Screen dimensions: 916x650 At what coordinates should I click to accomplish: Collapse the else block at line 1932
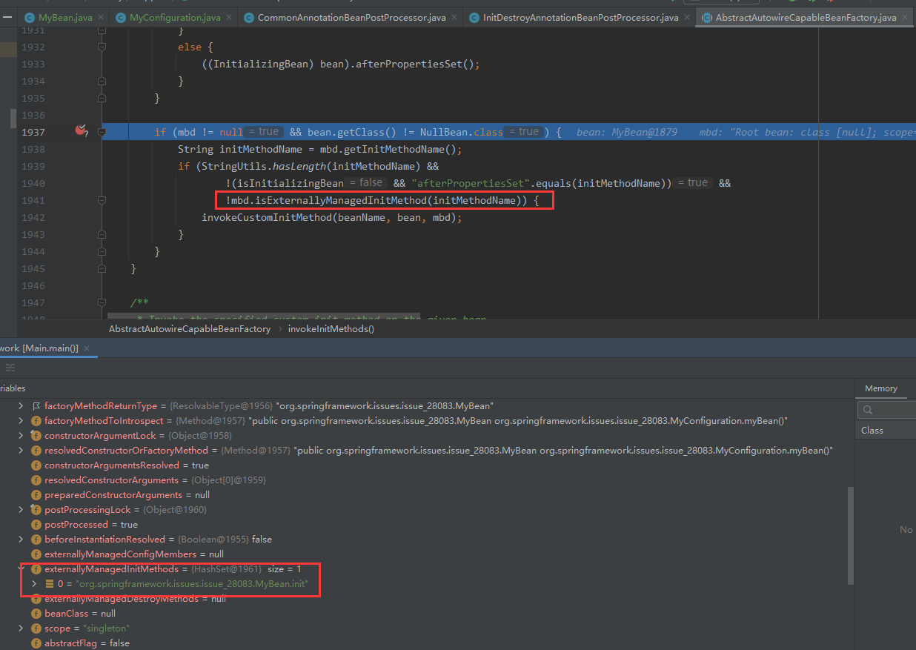[102, 47]
